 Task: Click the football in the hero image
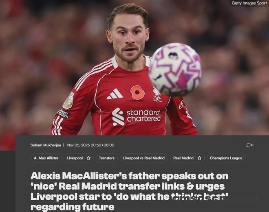(x=175, y=70)
